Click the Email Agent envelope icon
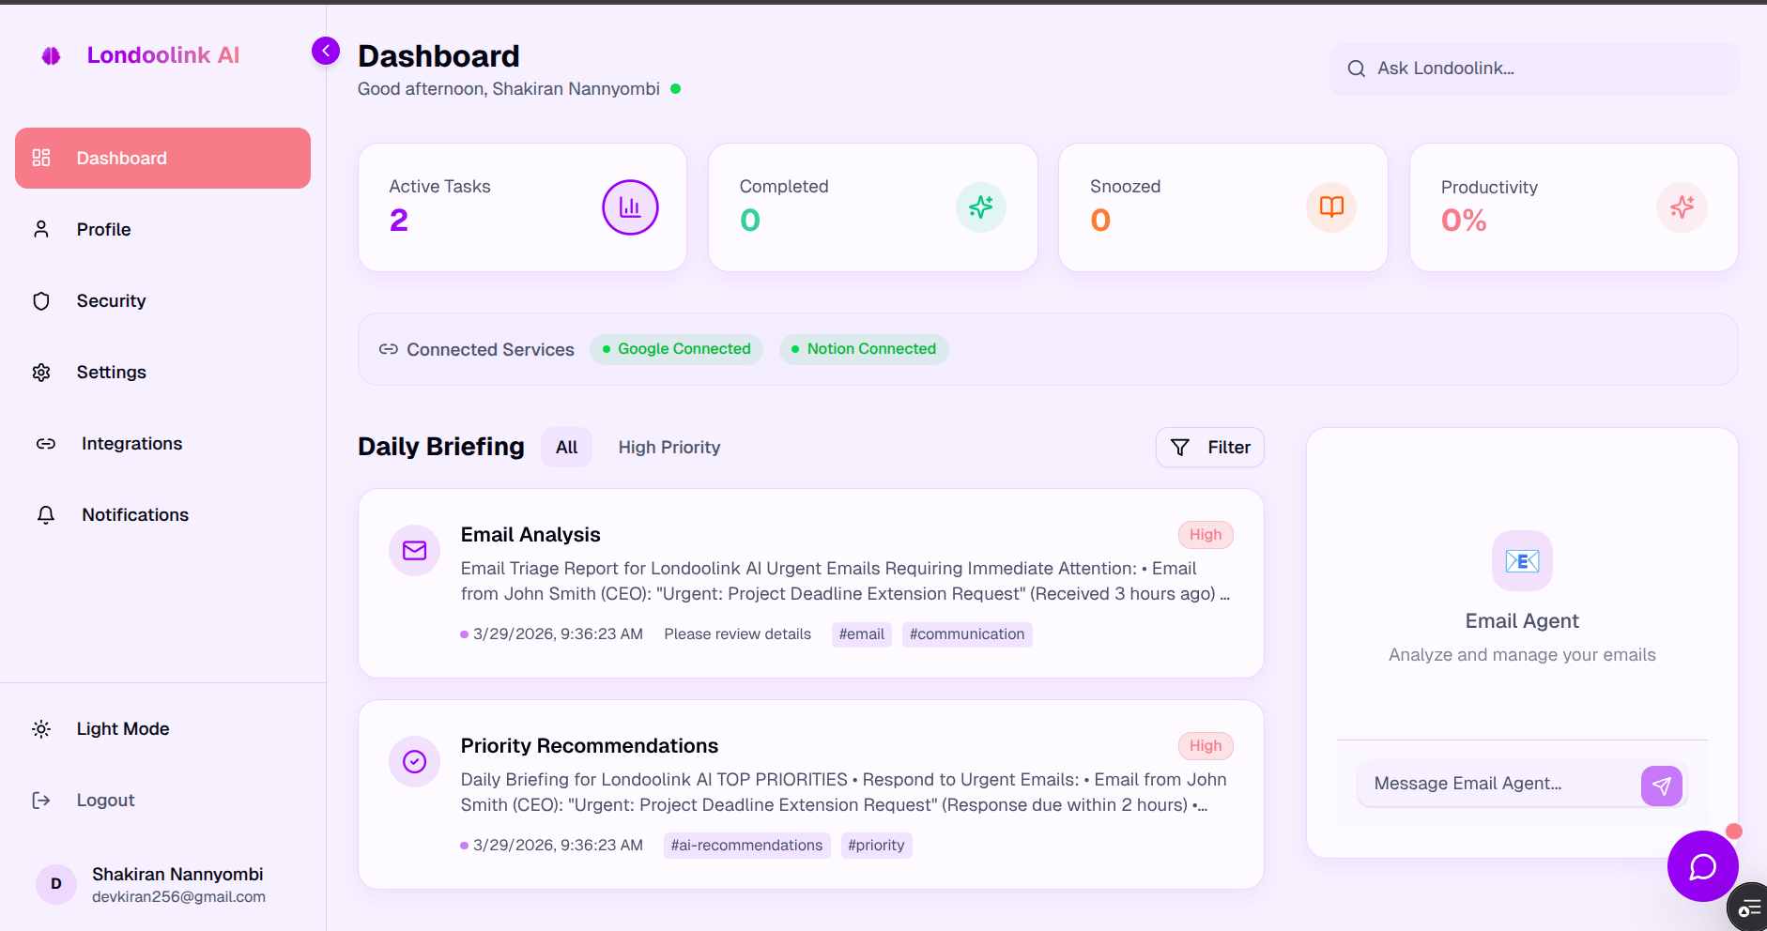 coord(1522,561)
